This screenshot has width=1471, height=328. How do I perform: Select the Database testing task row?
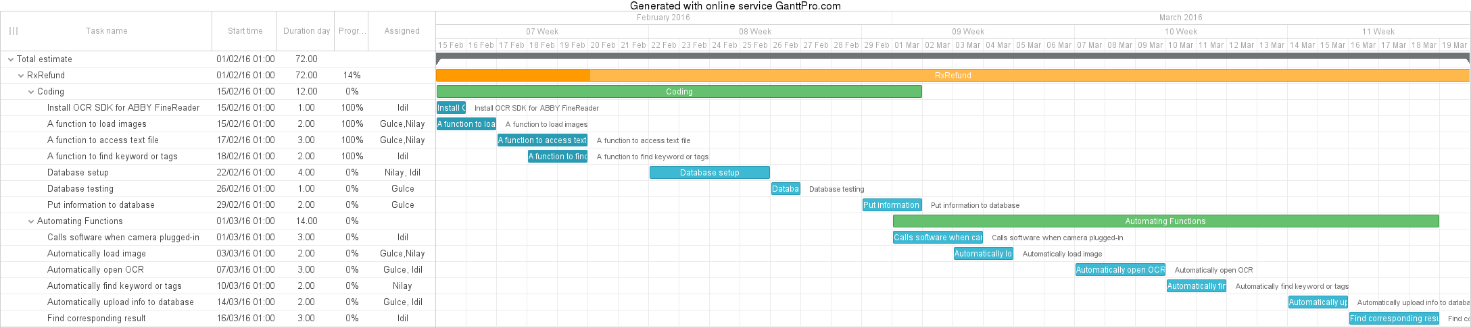tap(80, 189)
